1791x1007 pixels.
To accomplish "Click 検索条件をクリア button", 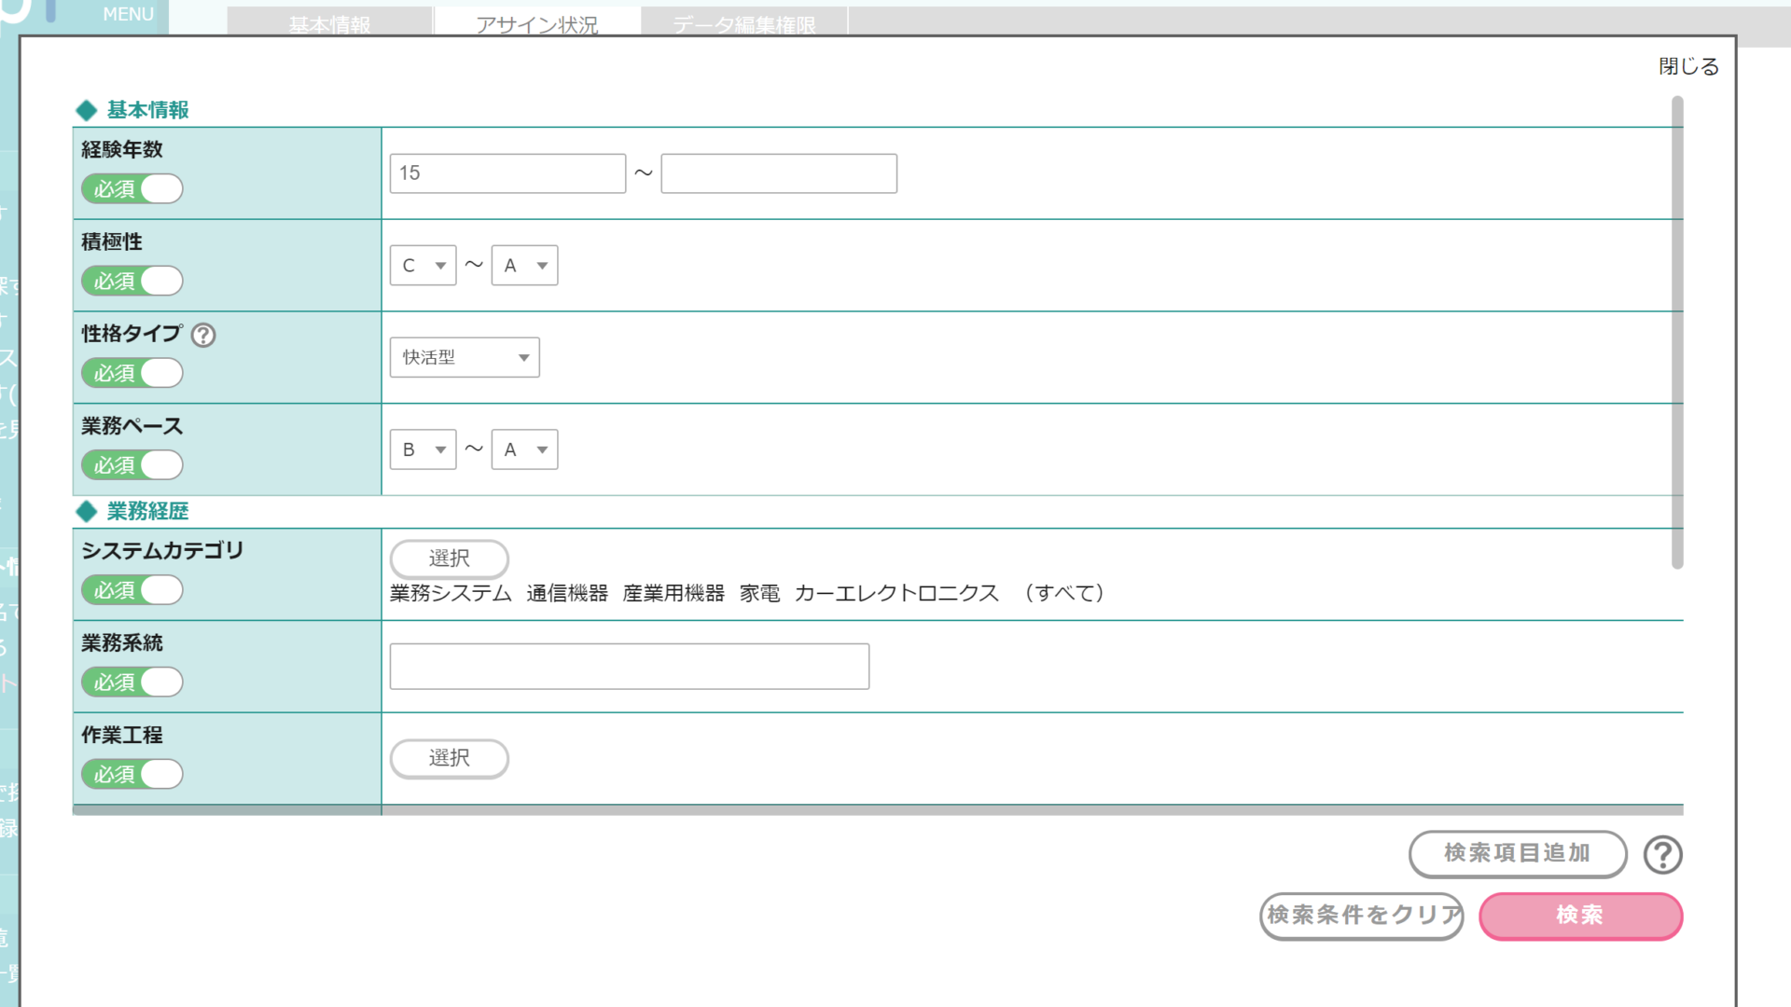I will coord(1361,916).
